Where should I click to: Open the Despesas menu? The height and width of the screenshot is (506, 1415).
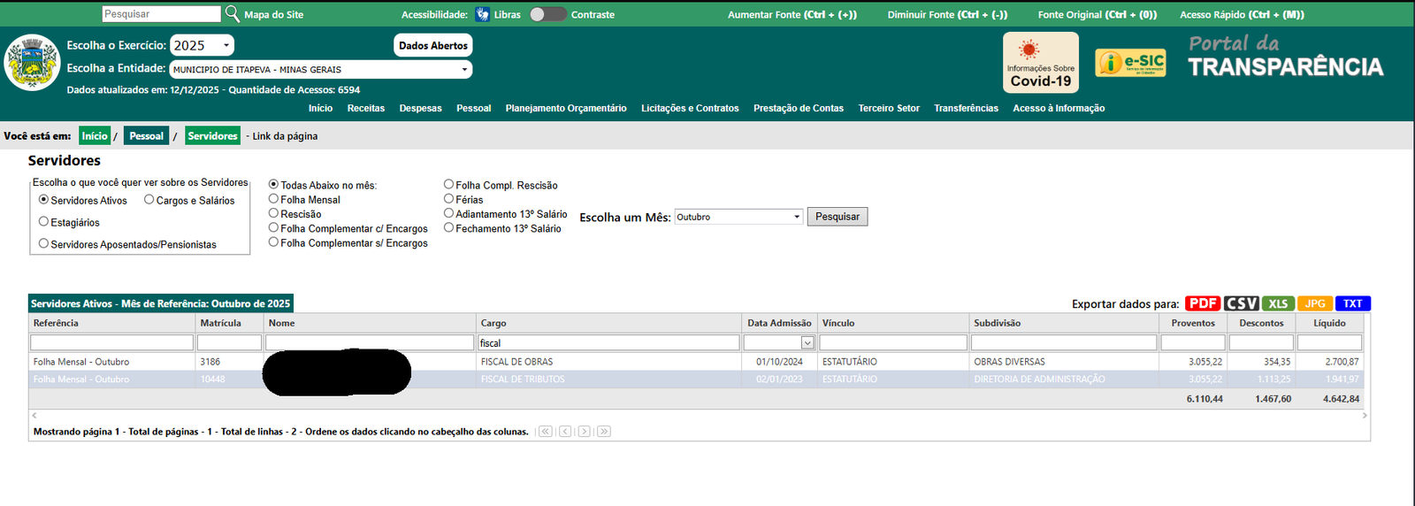420,108
